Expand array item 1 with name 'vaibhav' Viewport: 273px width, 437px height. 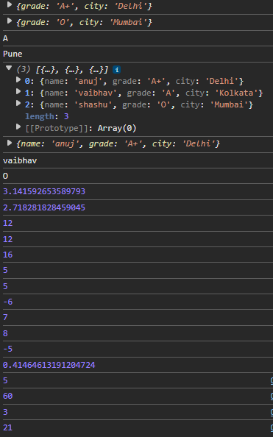point(18,91)
